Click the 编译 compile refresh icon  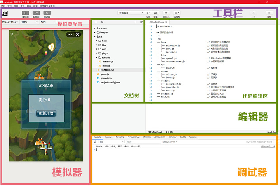[x=148, y=13]
